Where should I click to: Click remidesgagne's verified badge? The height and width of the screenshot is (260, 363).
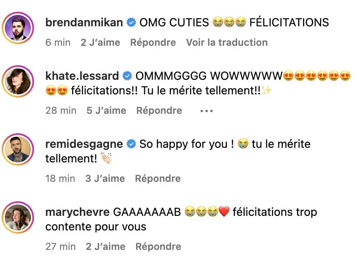tap(132, 144)
